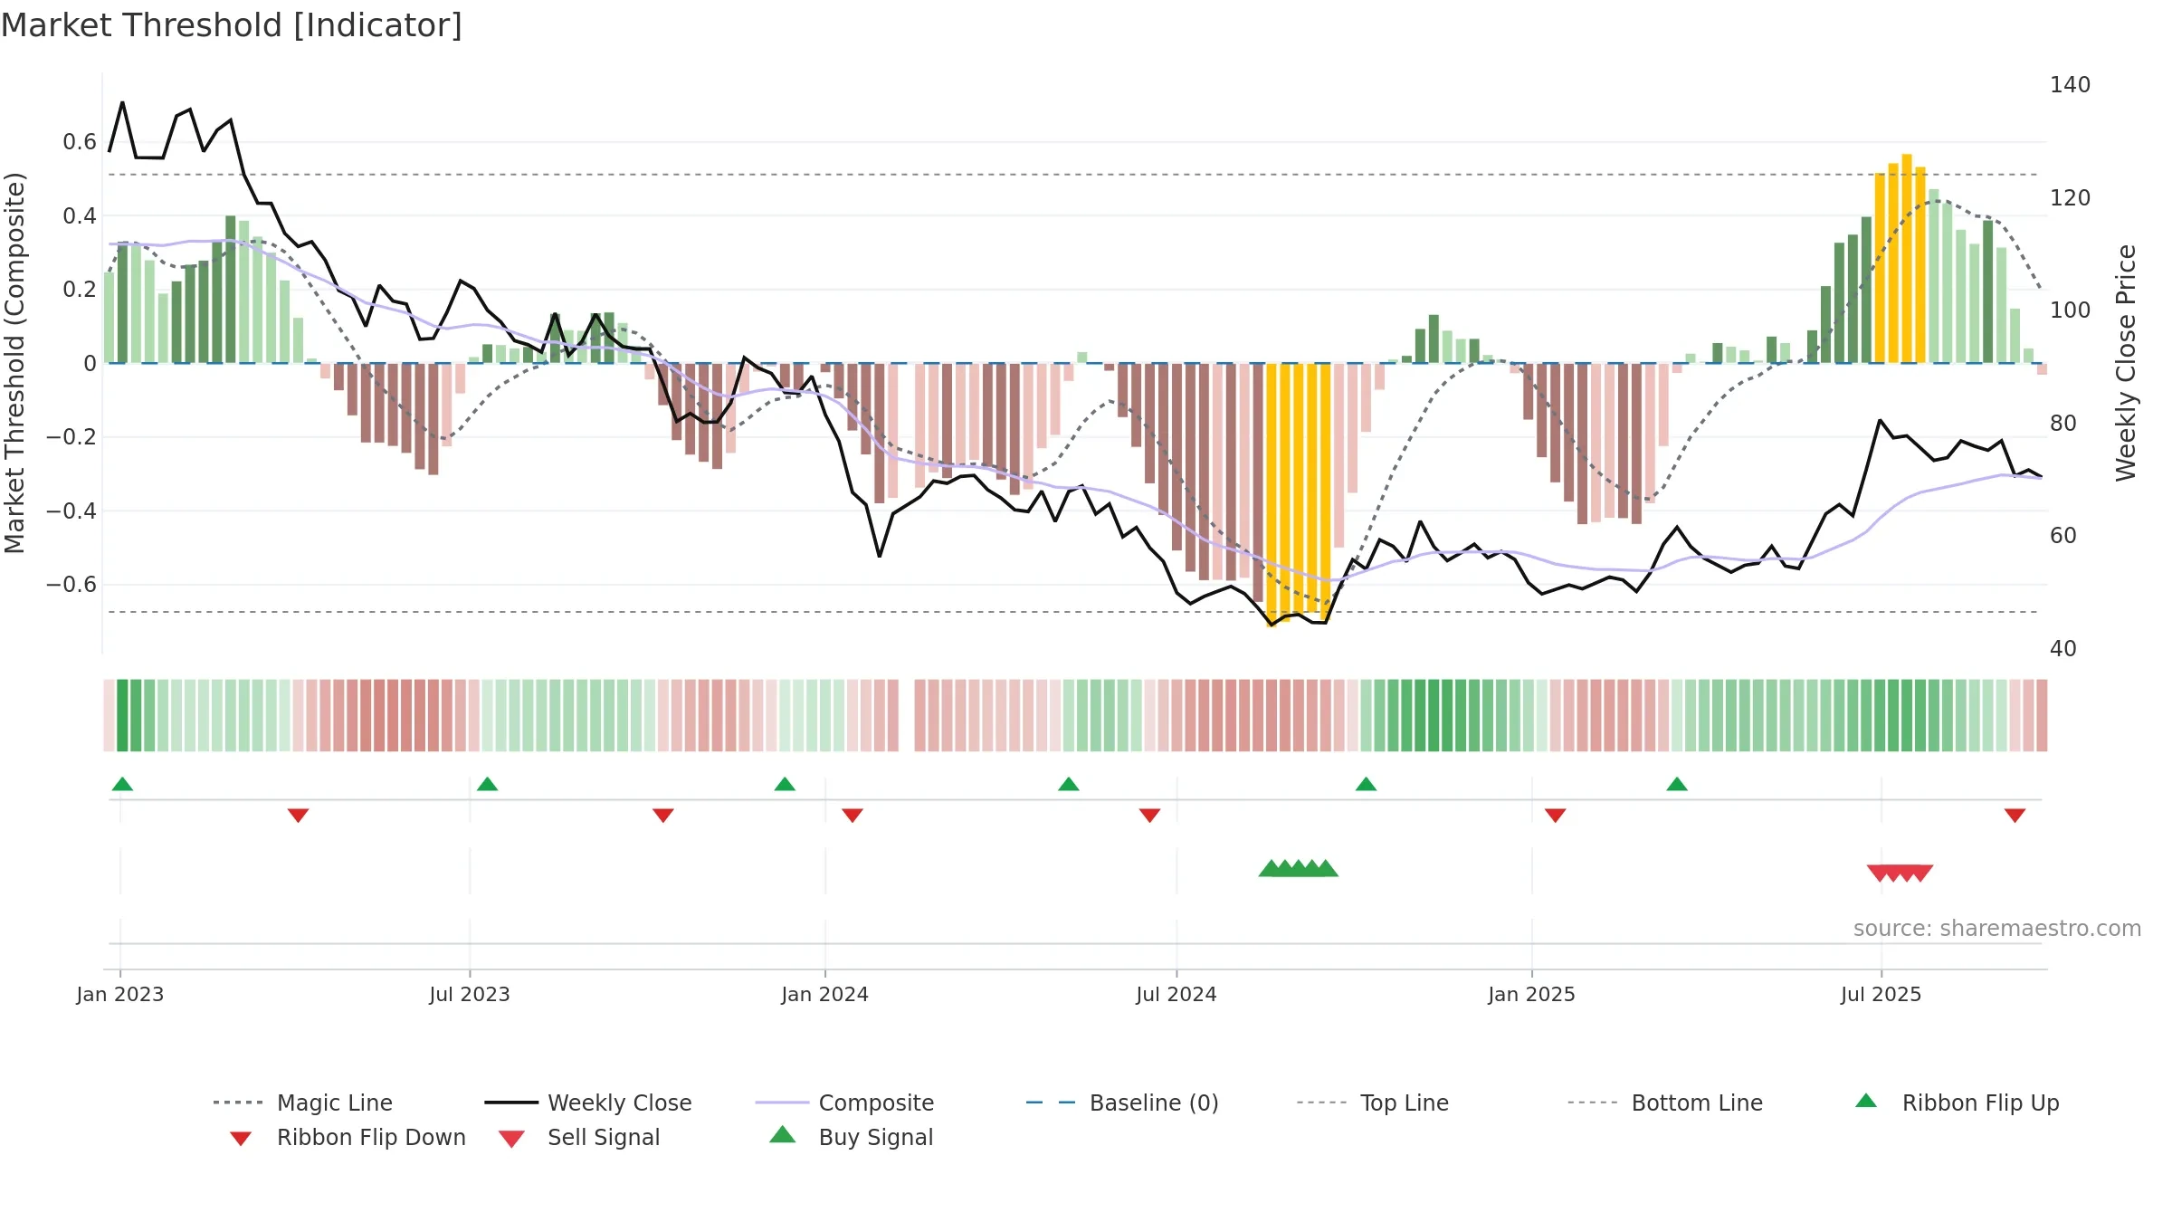This screenshot has height=1222, width=2172.
Task: Click the tallest yellow bar near Jul 2025
Action: click(1907, 258)
